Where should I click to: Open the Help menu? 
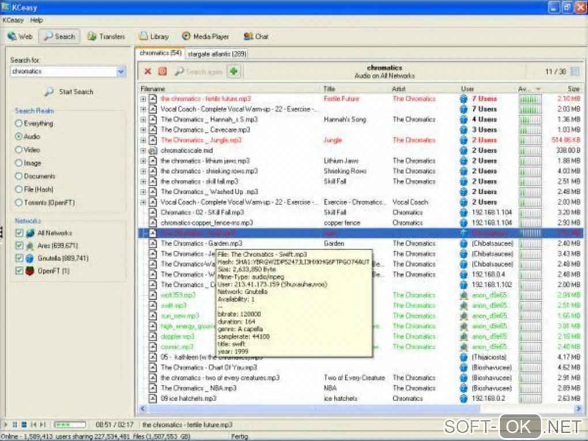pyautogui.click(x=36, y=20)
